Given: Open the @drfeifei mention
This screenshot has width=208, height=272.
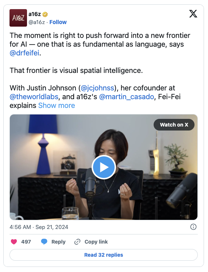Looking at the screenshot, I should click(x=24, y=53).
